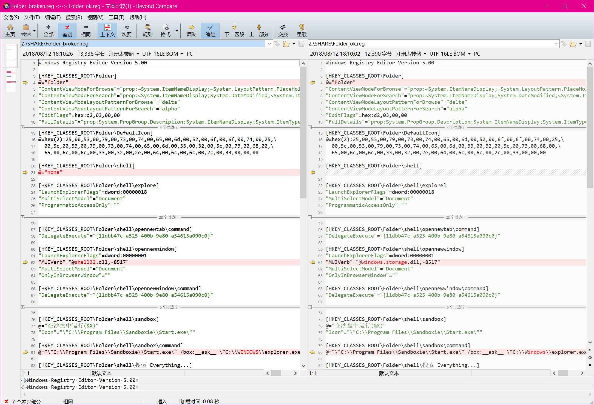Expand the left 28 filtered lines section
The height and width of the screenshot is (405, 594).
[23, 217]
